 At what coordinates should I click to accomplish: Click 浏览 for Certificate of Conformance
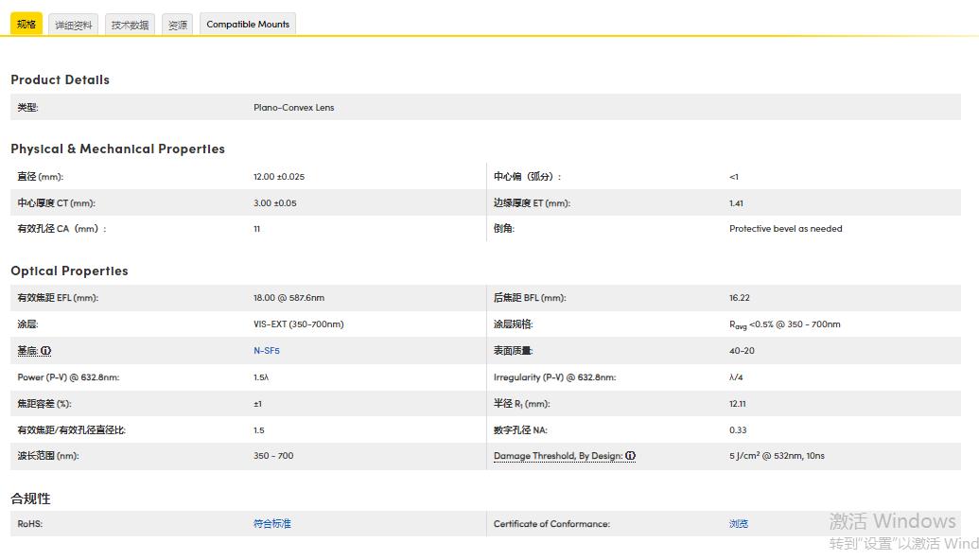(x=739, y=524)
